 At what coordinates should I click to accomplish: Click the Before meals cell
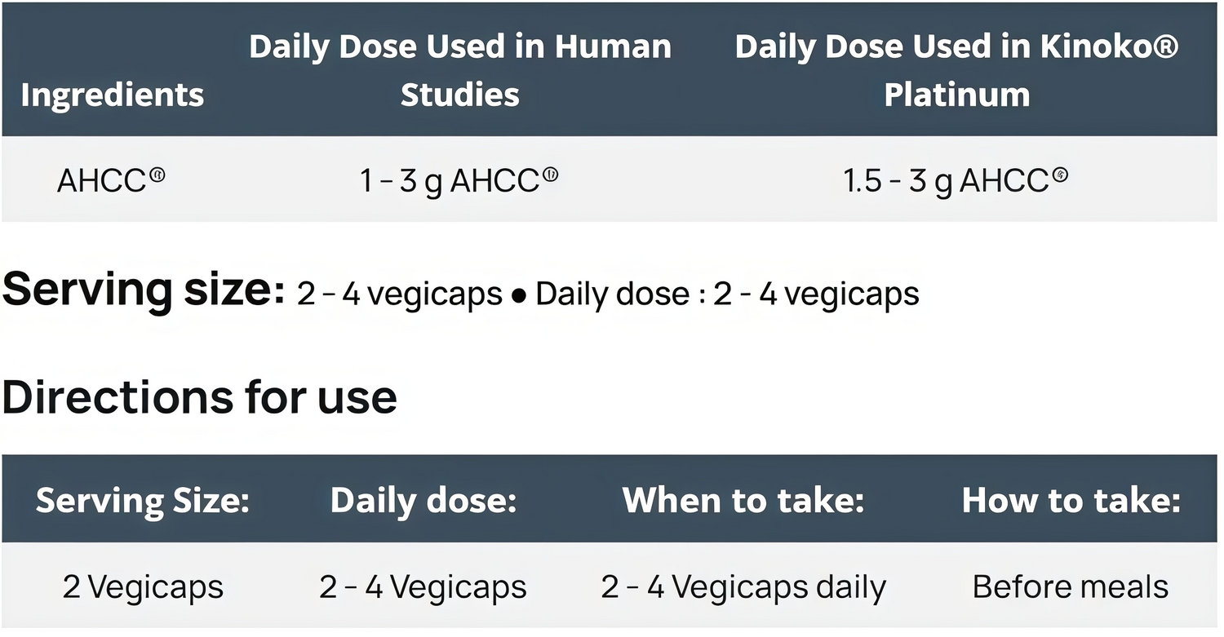pos(1071,587)
